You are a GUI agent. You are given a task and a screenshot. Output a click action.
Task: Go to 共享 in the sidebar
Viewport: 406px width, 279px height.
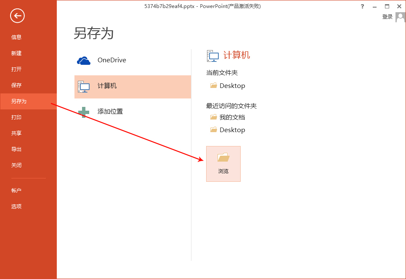[16, 133]
